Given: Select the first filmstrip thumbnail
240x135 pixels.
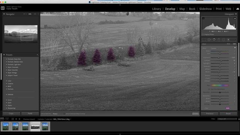Looking at the screenshot, I should point(6,126).
